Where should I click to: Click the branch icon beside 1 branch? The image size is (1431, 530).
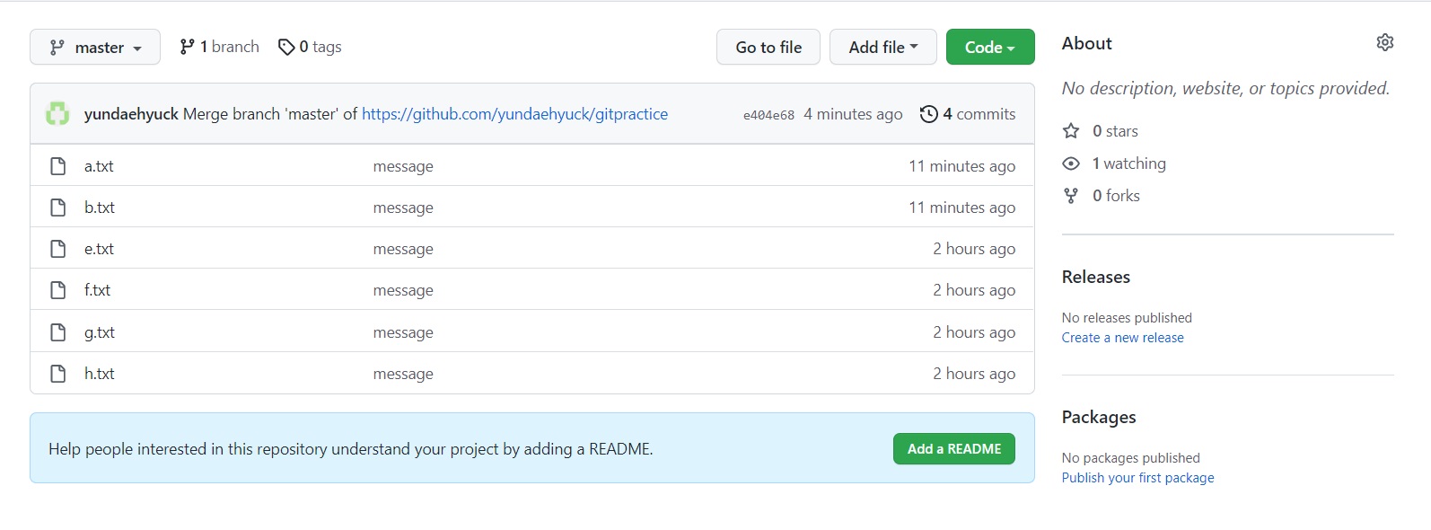[187, 47]
